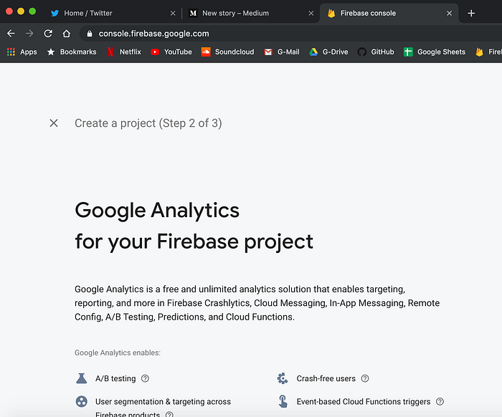This screenshot has width=502, height=417.
Task: Go to the browser home page
Action: (67, 33)
